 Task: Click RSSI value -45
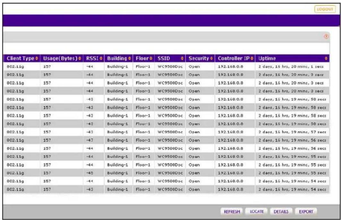pos(90,173)
